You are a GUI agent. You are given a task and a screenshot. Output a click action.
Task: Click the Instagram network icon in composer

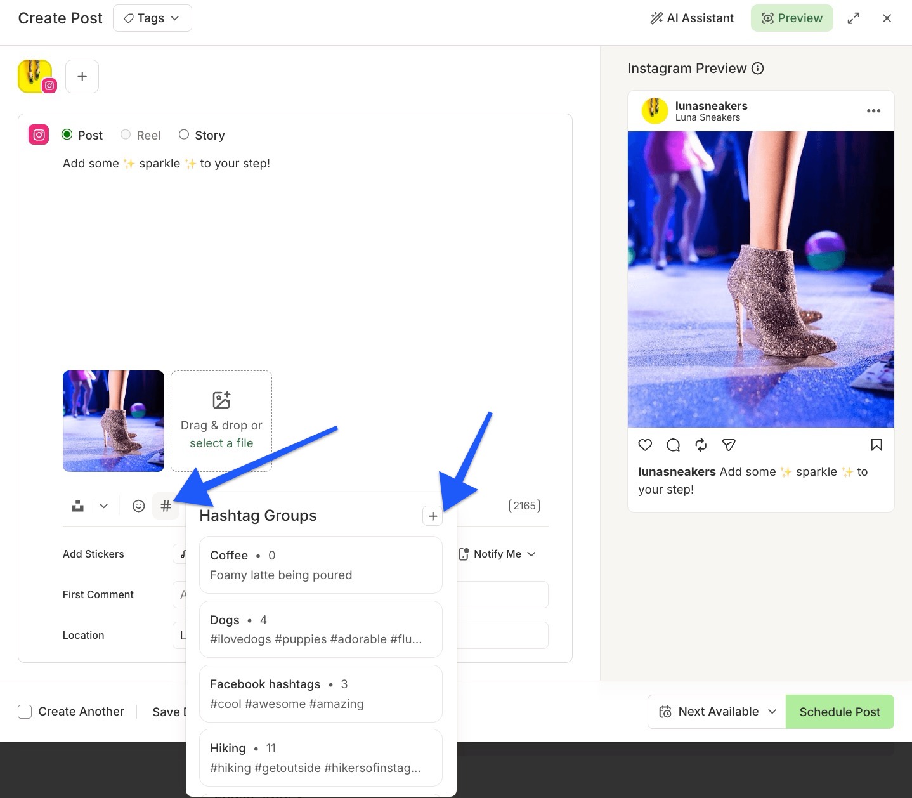[x=39, y=135]
